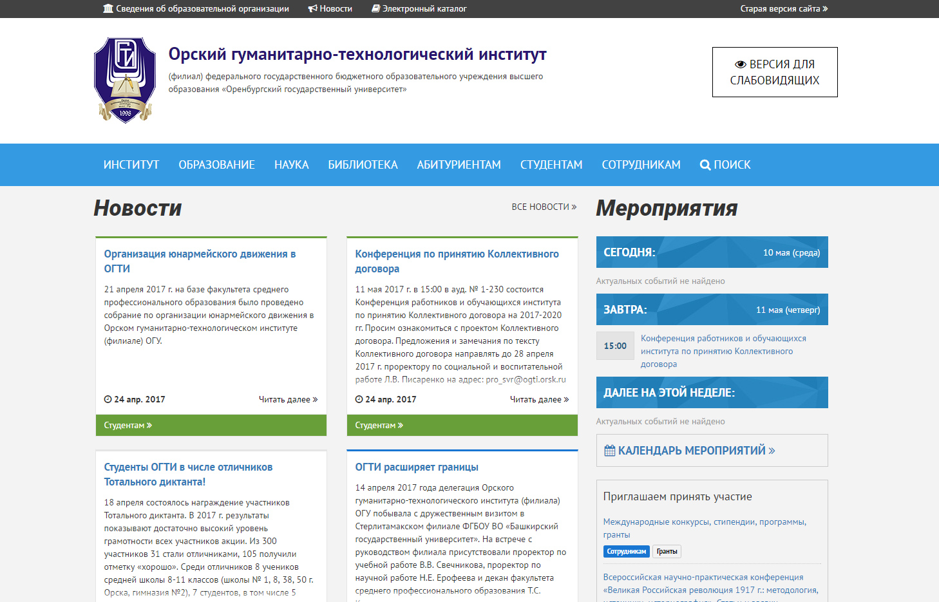Click the ЗАВТРА events header
Image resolution: width=939 pixels, height=602 pixels.
[712, 309]
